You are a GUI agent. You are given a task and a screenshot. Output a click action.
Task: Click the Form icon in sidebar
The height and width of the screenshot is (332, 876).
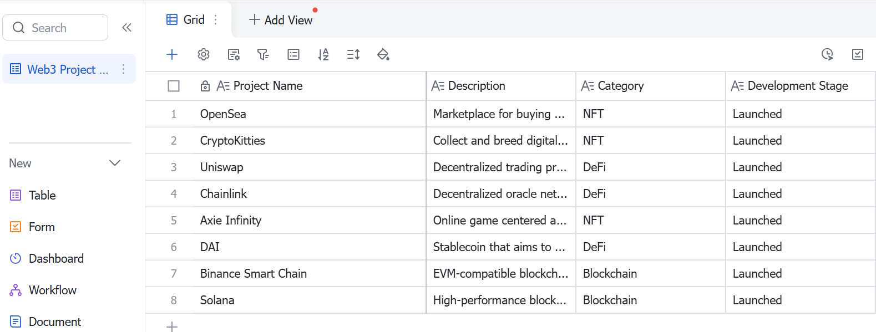pyautogui.click(x=16, y=227)
